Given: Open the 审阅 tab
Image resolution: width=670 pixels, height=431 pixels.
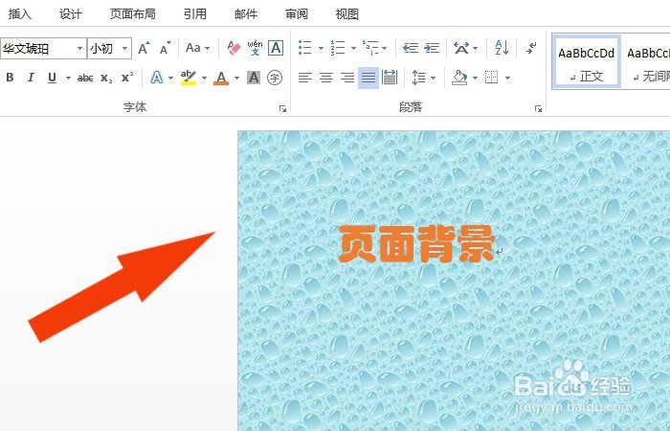Looking at the screenshot, I should click(x=297, y=14).
